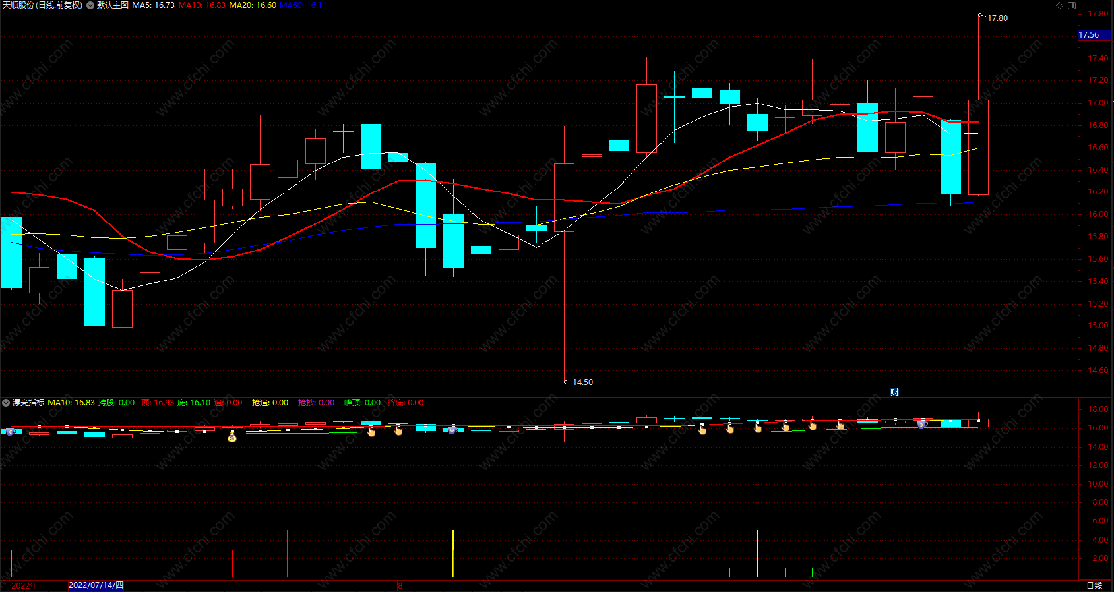Click the leftmost coin badge icon in the indicator panel

coord(10,432)
